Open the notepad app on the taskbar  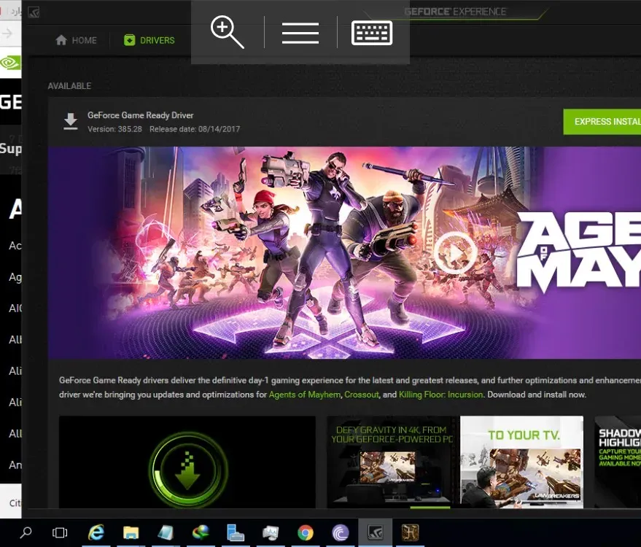166,532
